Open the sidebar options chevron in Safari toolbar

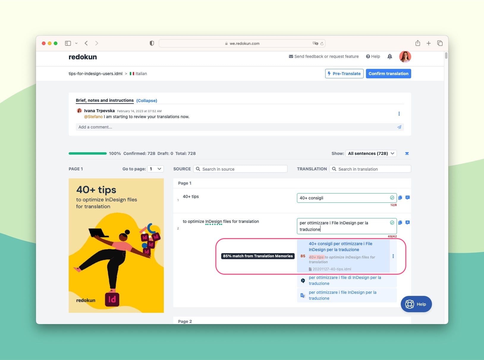point(76,43)
